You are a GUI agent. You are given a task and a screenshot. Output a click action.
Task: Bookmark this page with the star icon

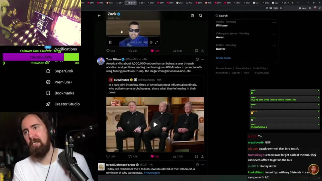(281, 8)
